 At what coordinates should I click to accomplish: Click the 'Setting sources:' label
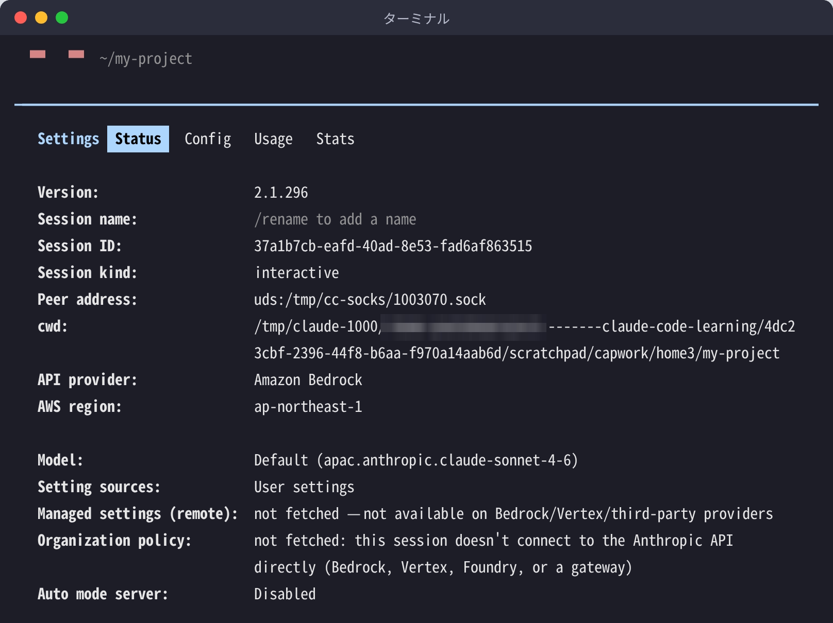tap(99, 487)
